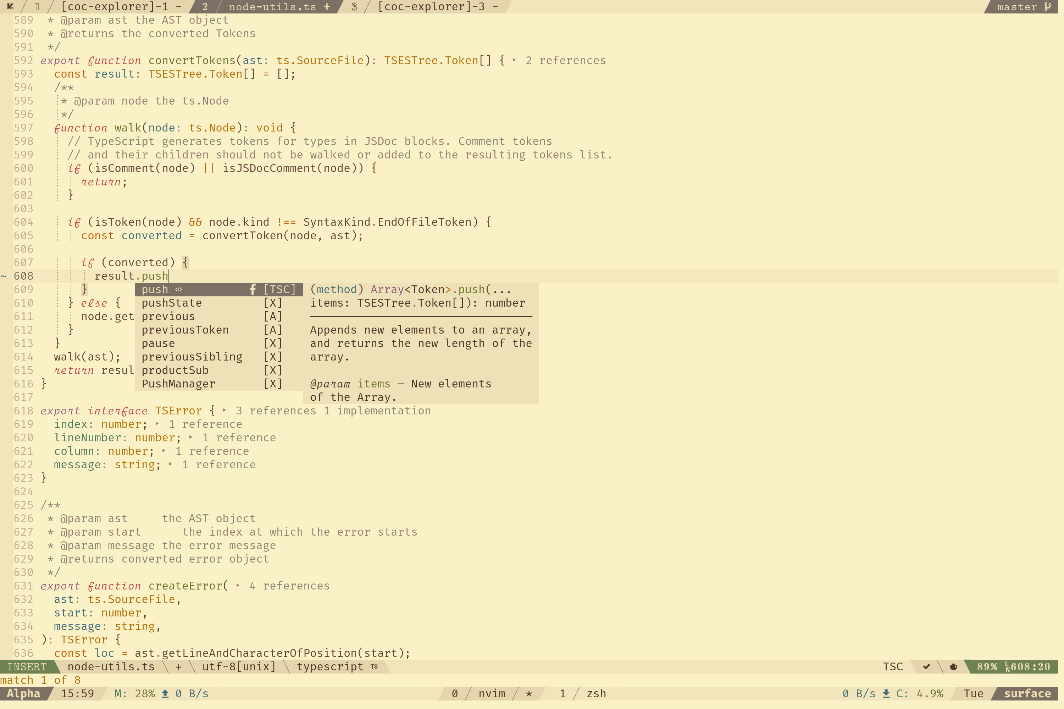Click the [TSC] source label in push row
This screenshot has width=1064, height=709.
pos(279,289)
